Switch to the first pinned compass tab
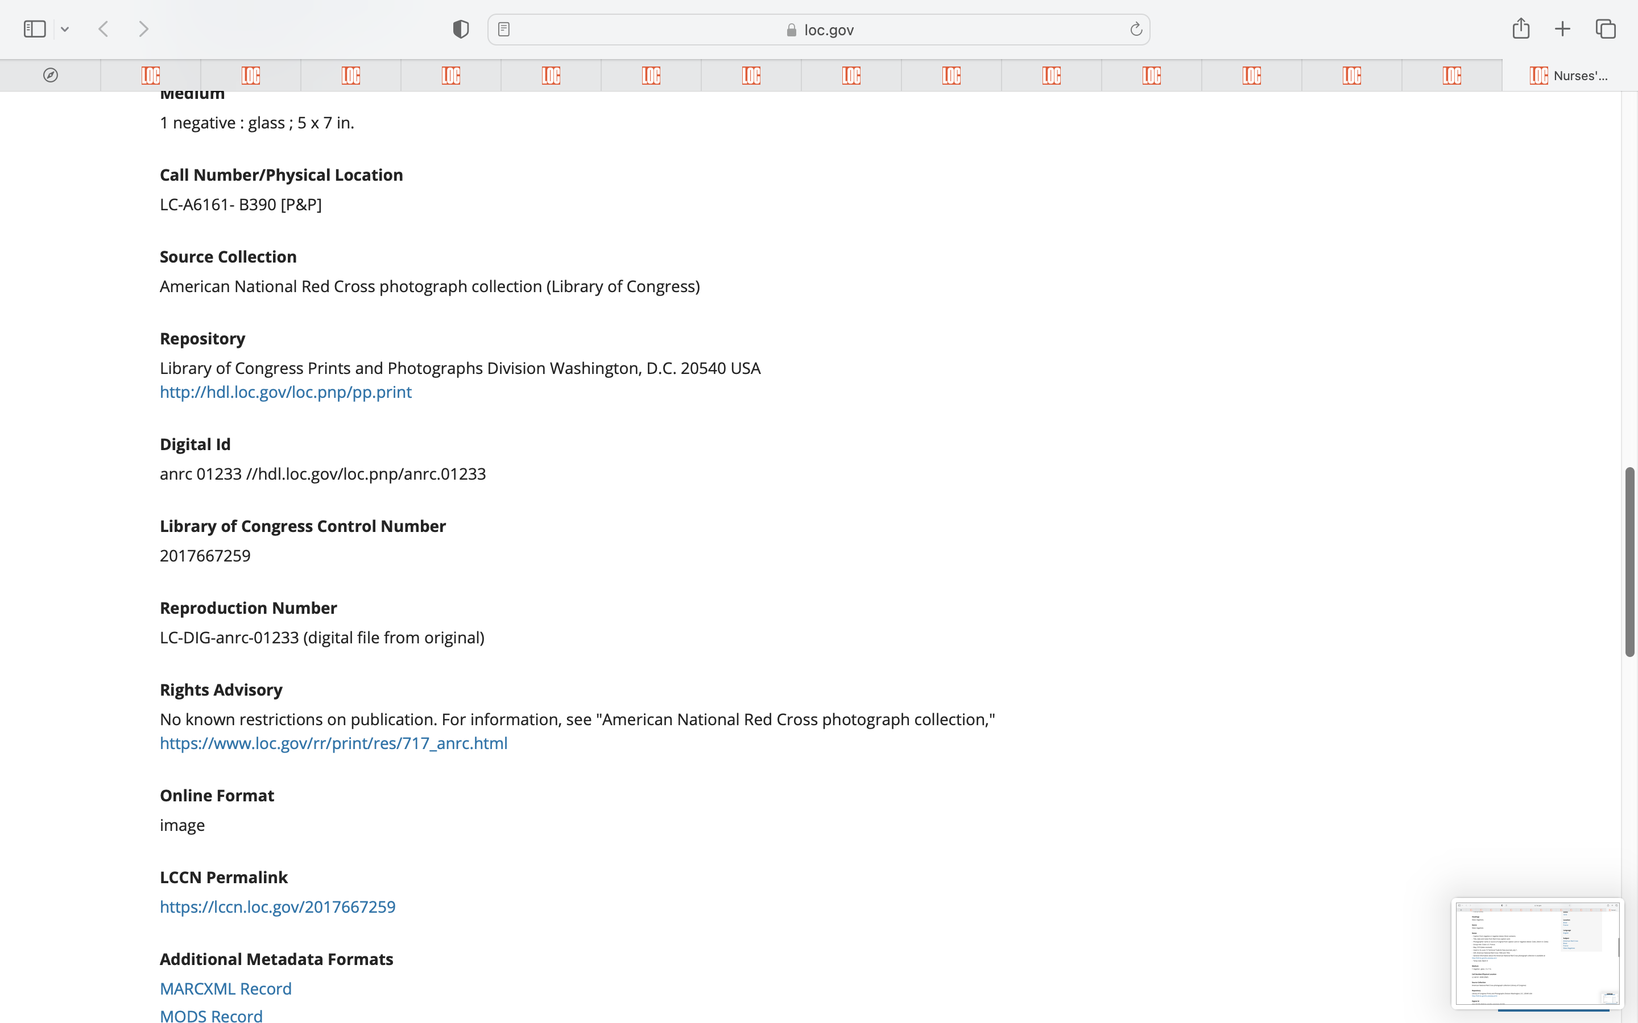This screenshot has height=1023, width=1638. click(50, 75)
